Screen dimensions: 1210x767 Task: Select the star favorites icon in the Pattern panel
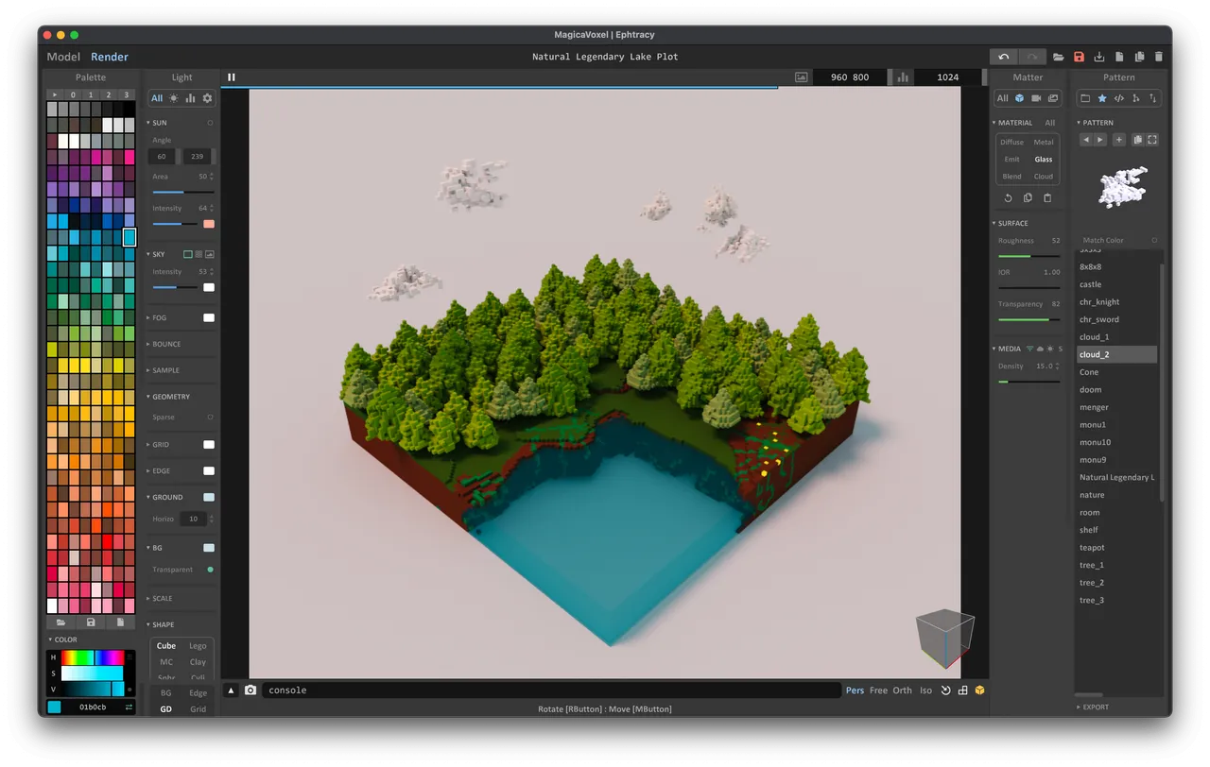[x=1102, y=98]
